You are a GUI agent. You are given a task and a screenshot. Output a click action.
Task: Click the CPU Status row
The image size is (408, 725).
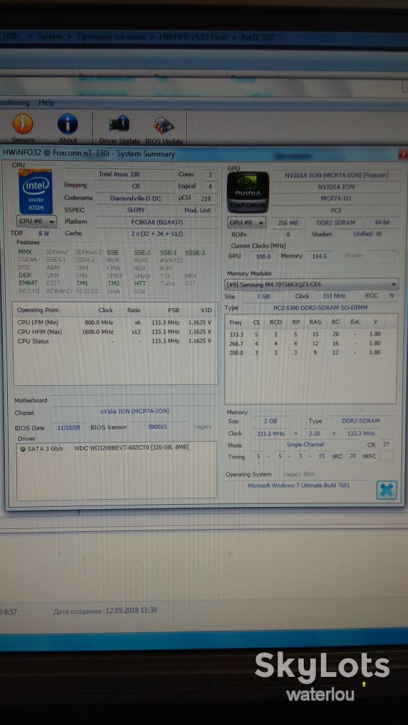click(x=114, y=341)
